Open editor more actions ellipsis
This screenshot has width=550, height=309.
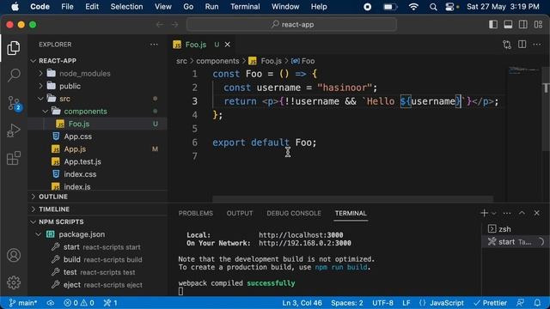pos(536,45)
